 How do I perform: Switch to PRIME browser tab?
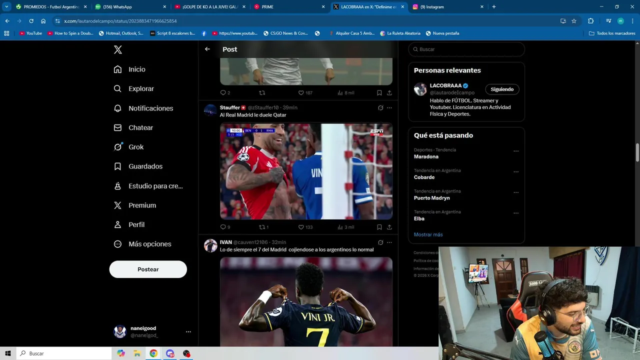pyautogui.click(x=289, y=7)
